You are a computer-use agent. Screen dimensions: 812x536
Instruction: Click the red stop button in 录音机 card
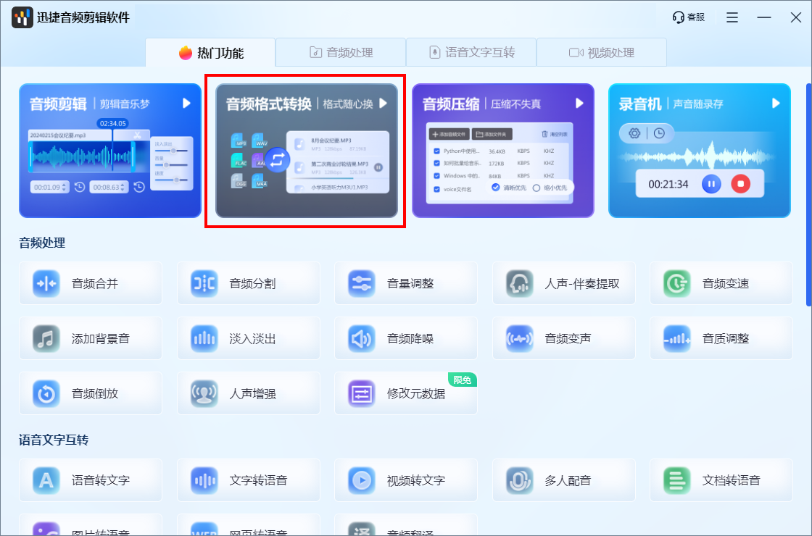[x=740, y=184]
